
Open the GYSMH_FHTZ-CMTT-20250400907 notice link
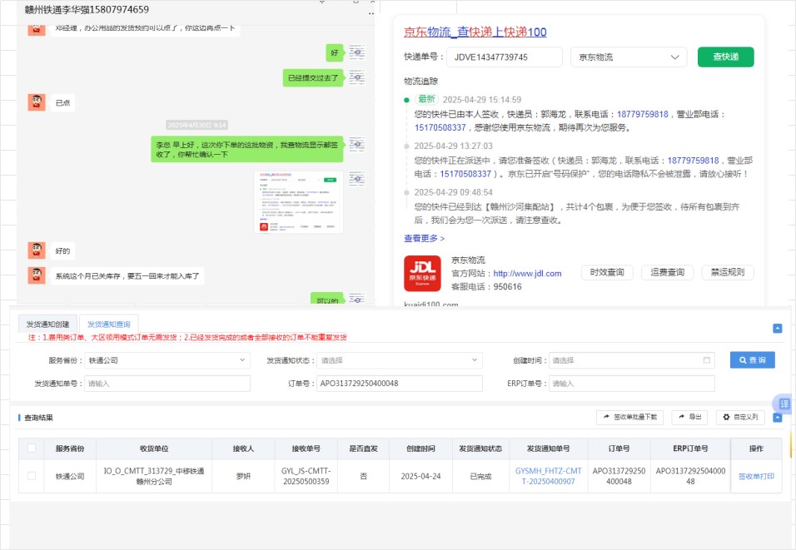(548, 476)
